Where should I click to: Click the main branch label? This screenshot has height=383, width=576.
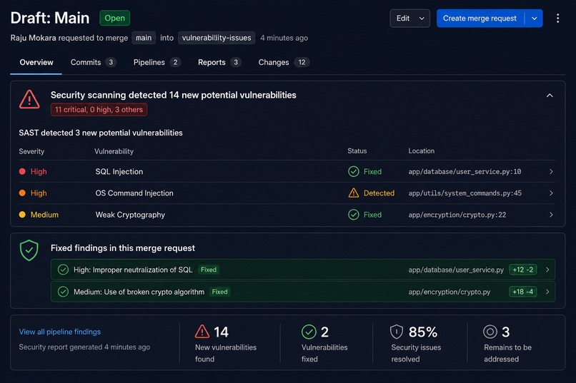click(144, 38)
